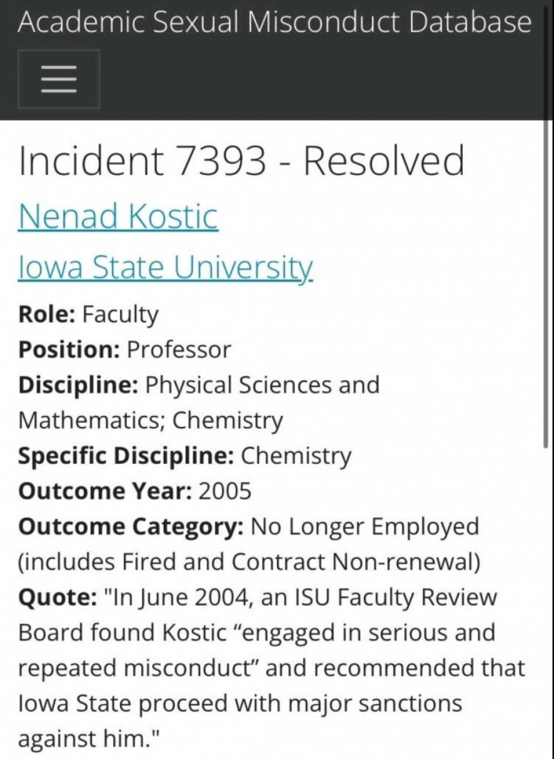Click the Professor position value
The width and height of the screenshot is (554, 759).
[x=179, y=349]
